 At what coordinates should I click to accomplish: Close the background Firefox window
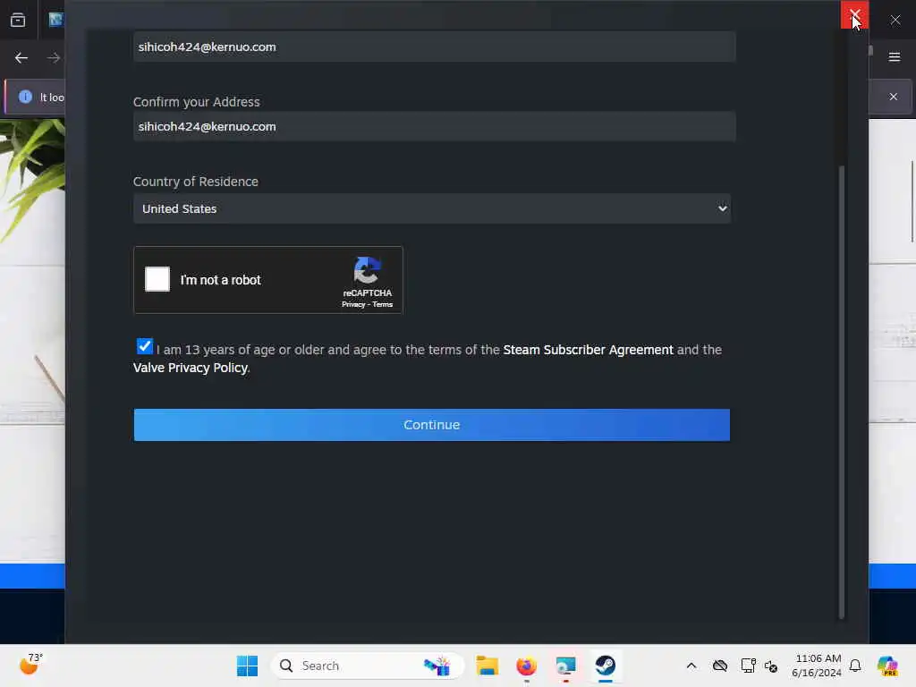pos(895,20)
